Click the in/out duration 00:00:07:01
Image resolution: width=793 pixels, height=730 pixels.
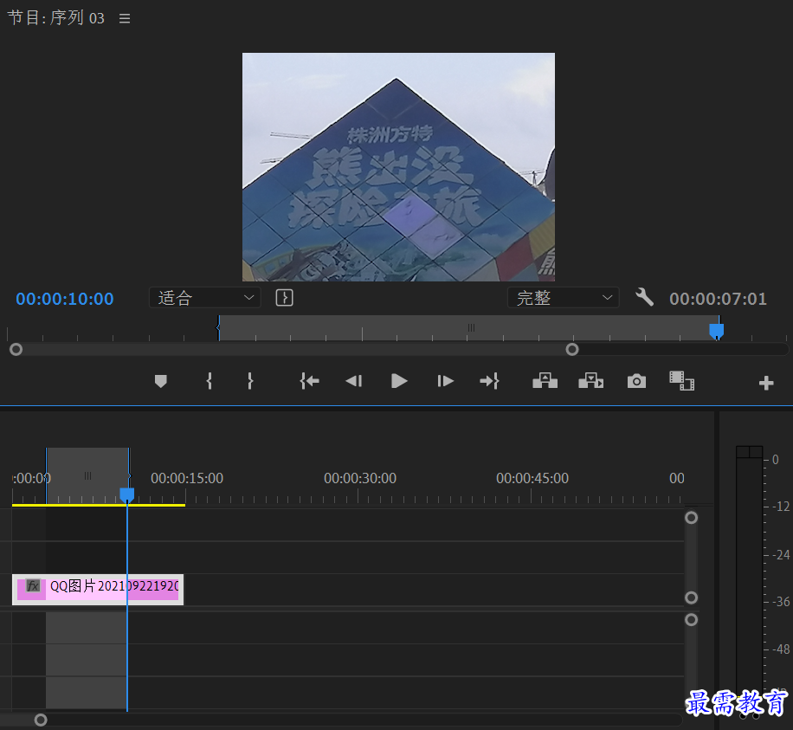(x=718, y=299)
